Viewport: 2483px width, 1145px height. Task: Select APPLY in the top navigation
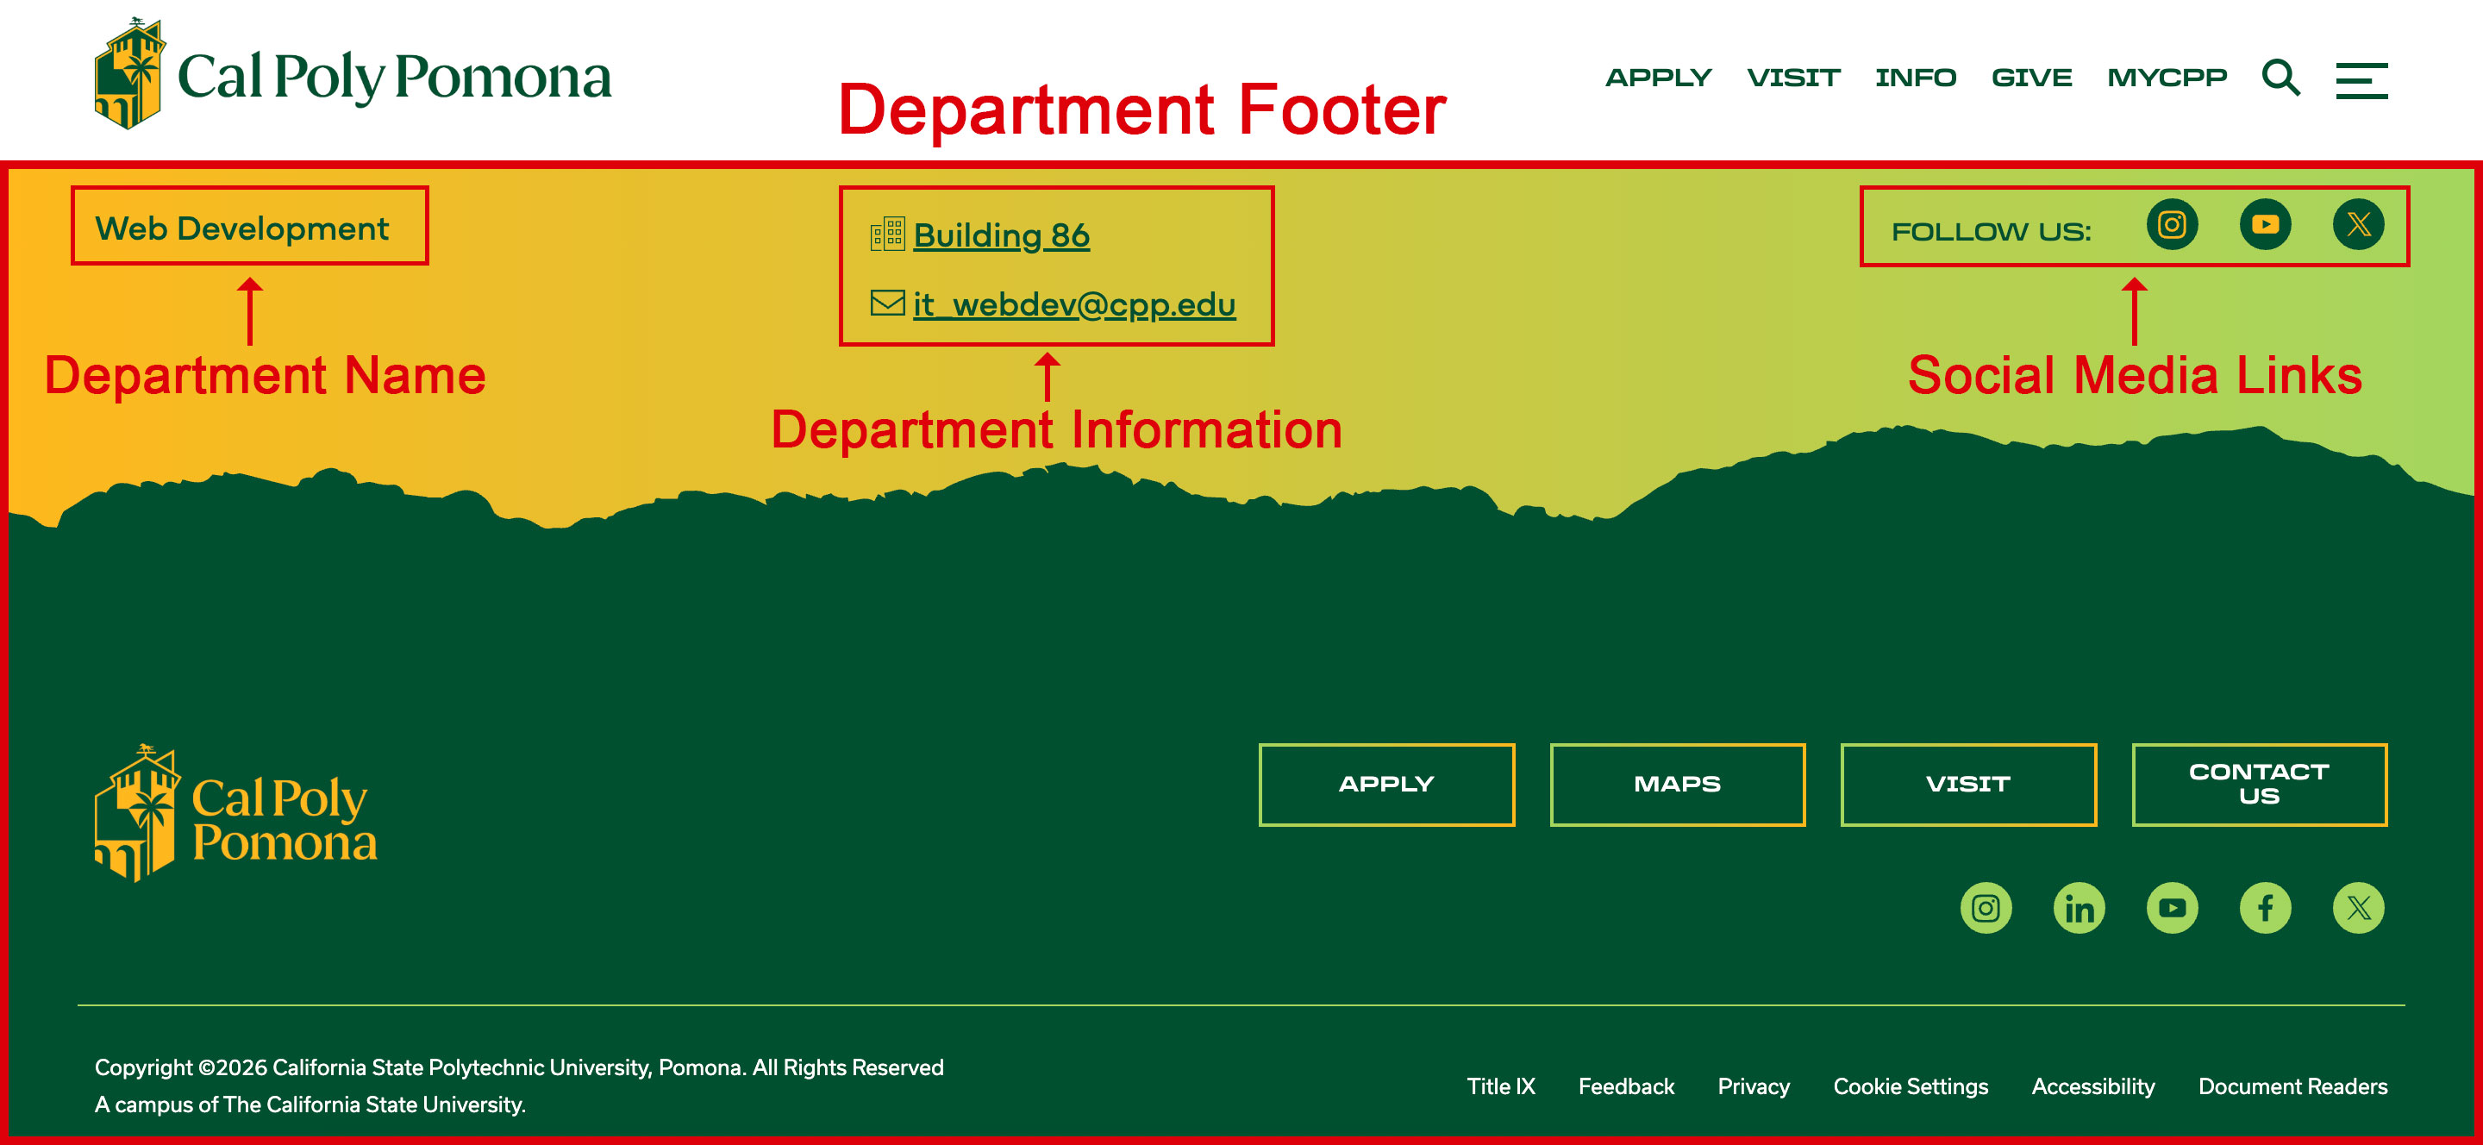point(1658,78)
